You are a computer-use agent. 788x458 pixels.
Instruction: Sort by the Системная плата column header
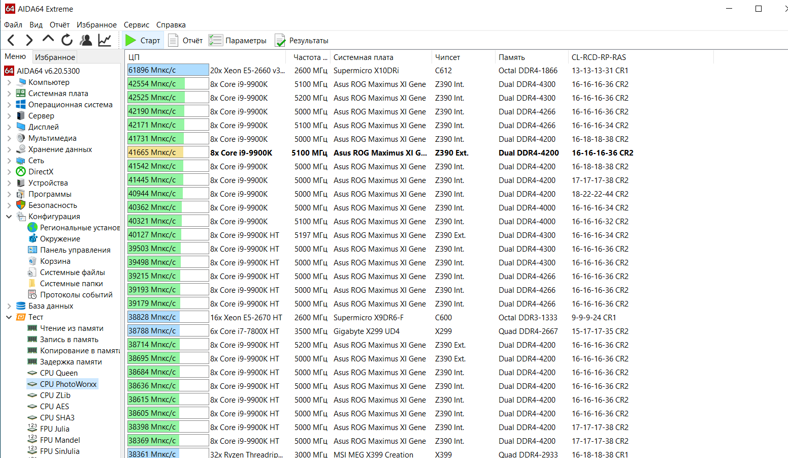(x=381, y=57)
